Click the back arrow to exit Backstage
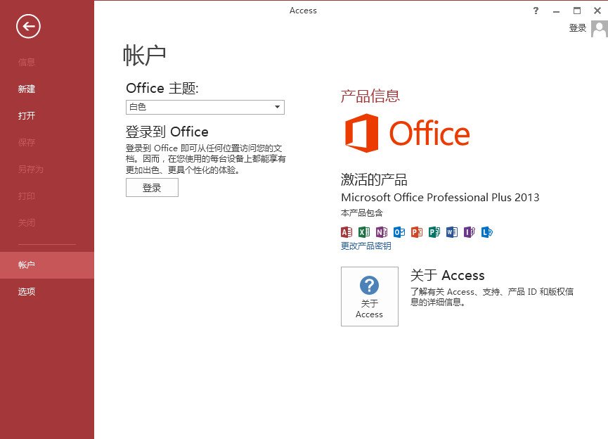 click(28, 27)
